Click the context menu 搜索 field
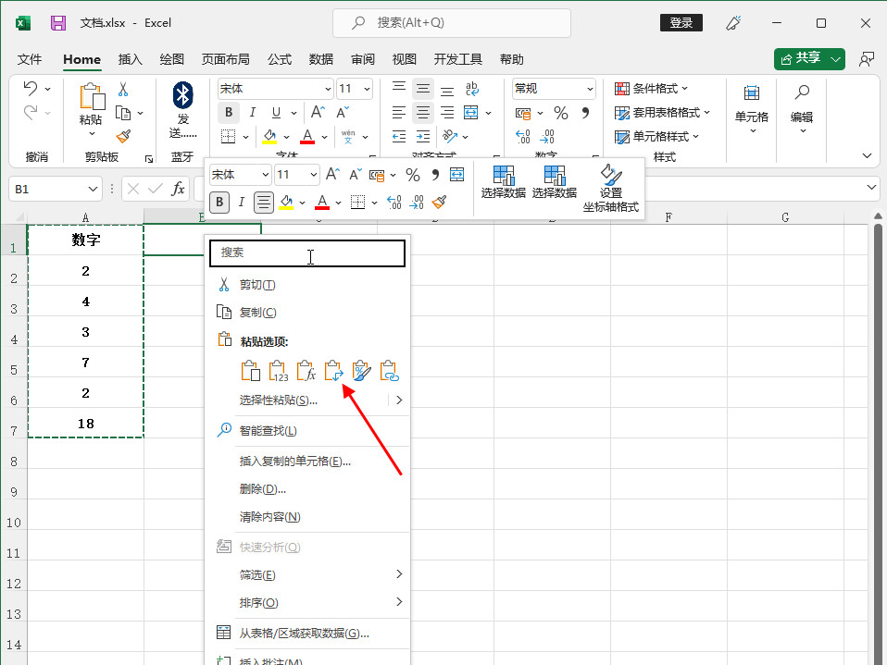887x665 pixels. click(307, 252)
